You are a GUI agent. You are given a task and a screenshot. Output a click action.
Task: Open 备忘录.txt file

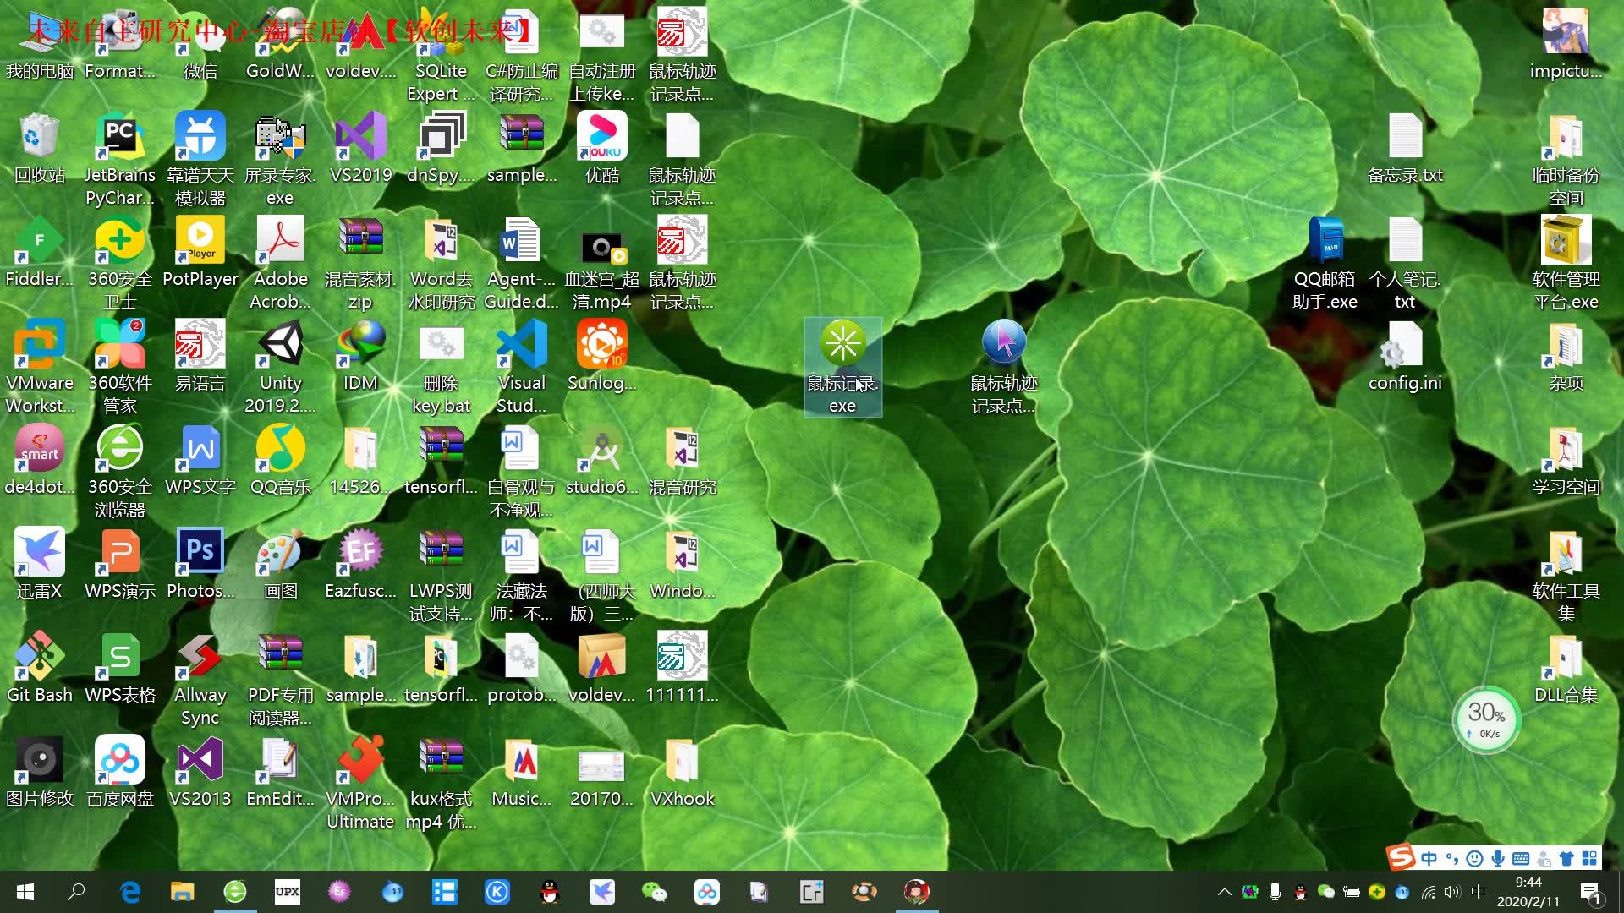coord(1405,148)
